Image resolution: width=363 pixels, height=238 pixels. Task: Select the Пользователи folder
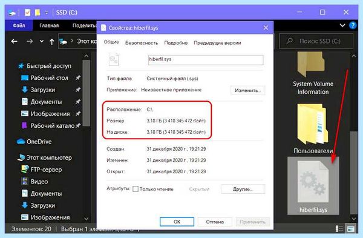[x=313, y=128]
